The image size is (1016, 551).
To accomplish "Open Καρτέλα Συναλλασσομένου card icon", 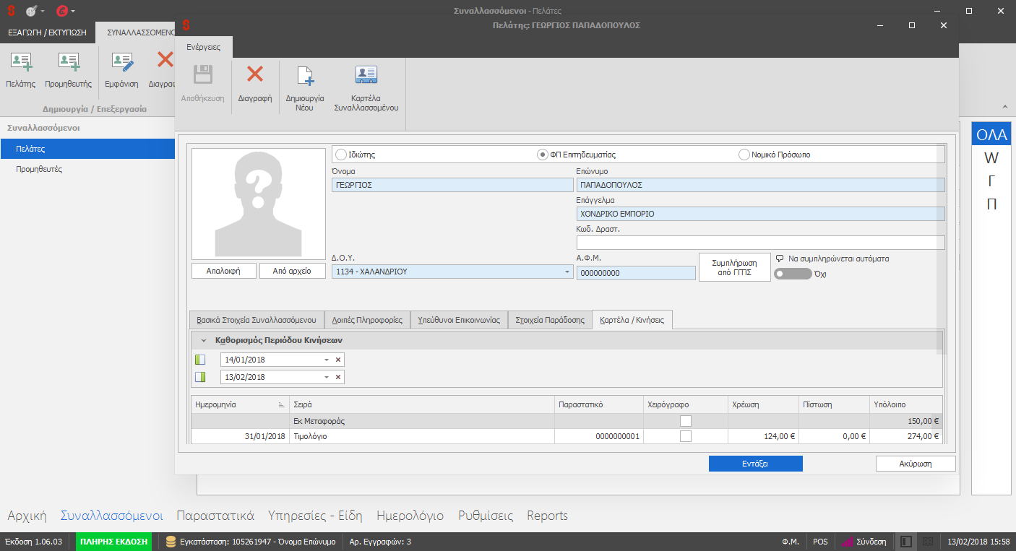I will coord(366,77).
